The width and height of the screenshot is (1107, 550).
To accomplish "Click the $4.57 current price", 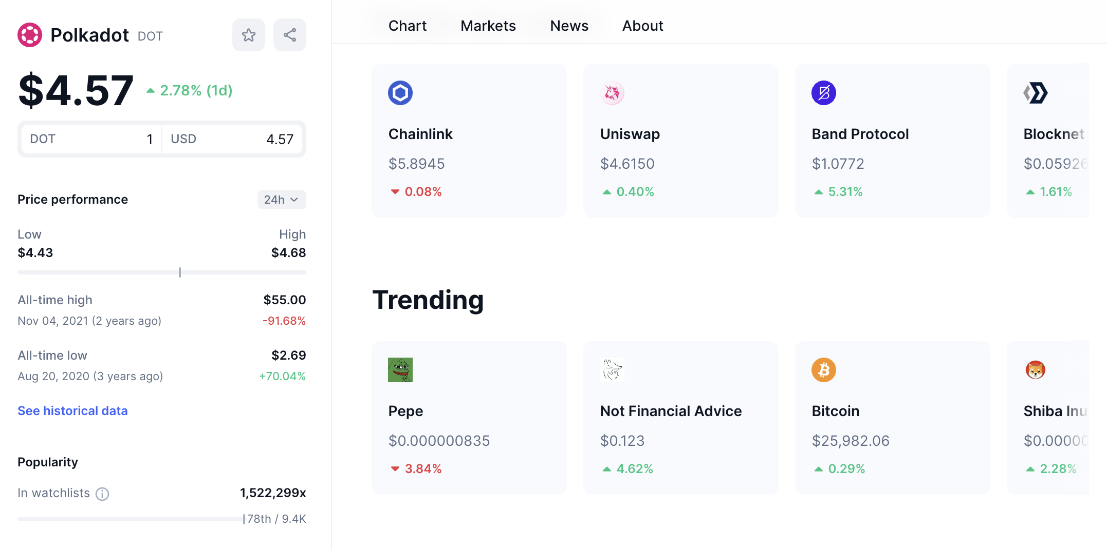I will click(76, 90).
